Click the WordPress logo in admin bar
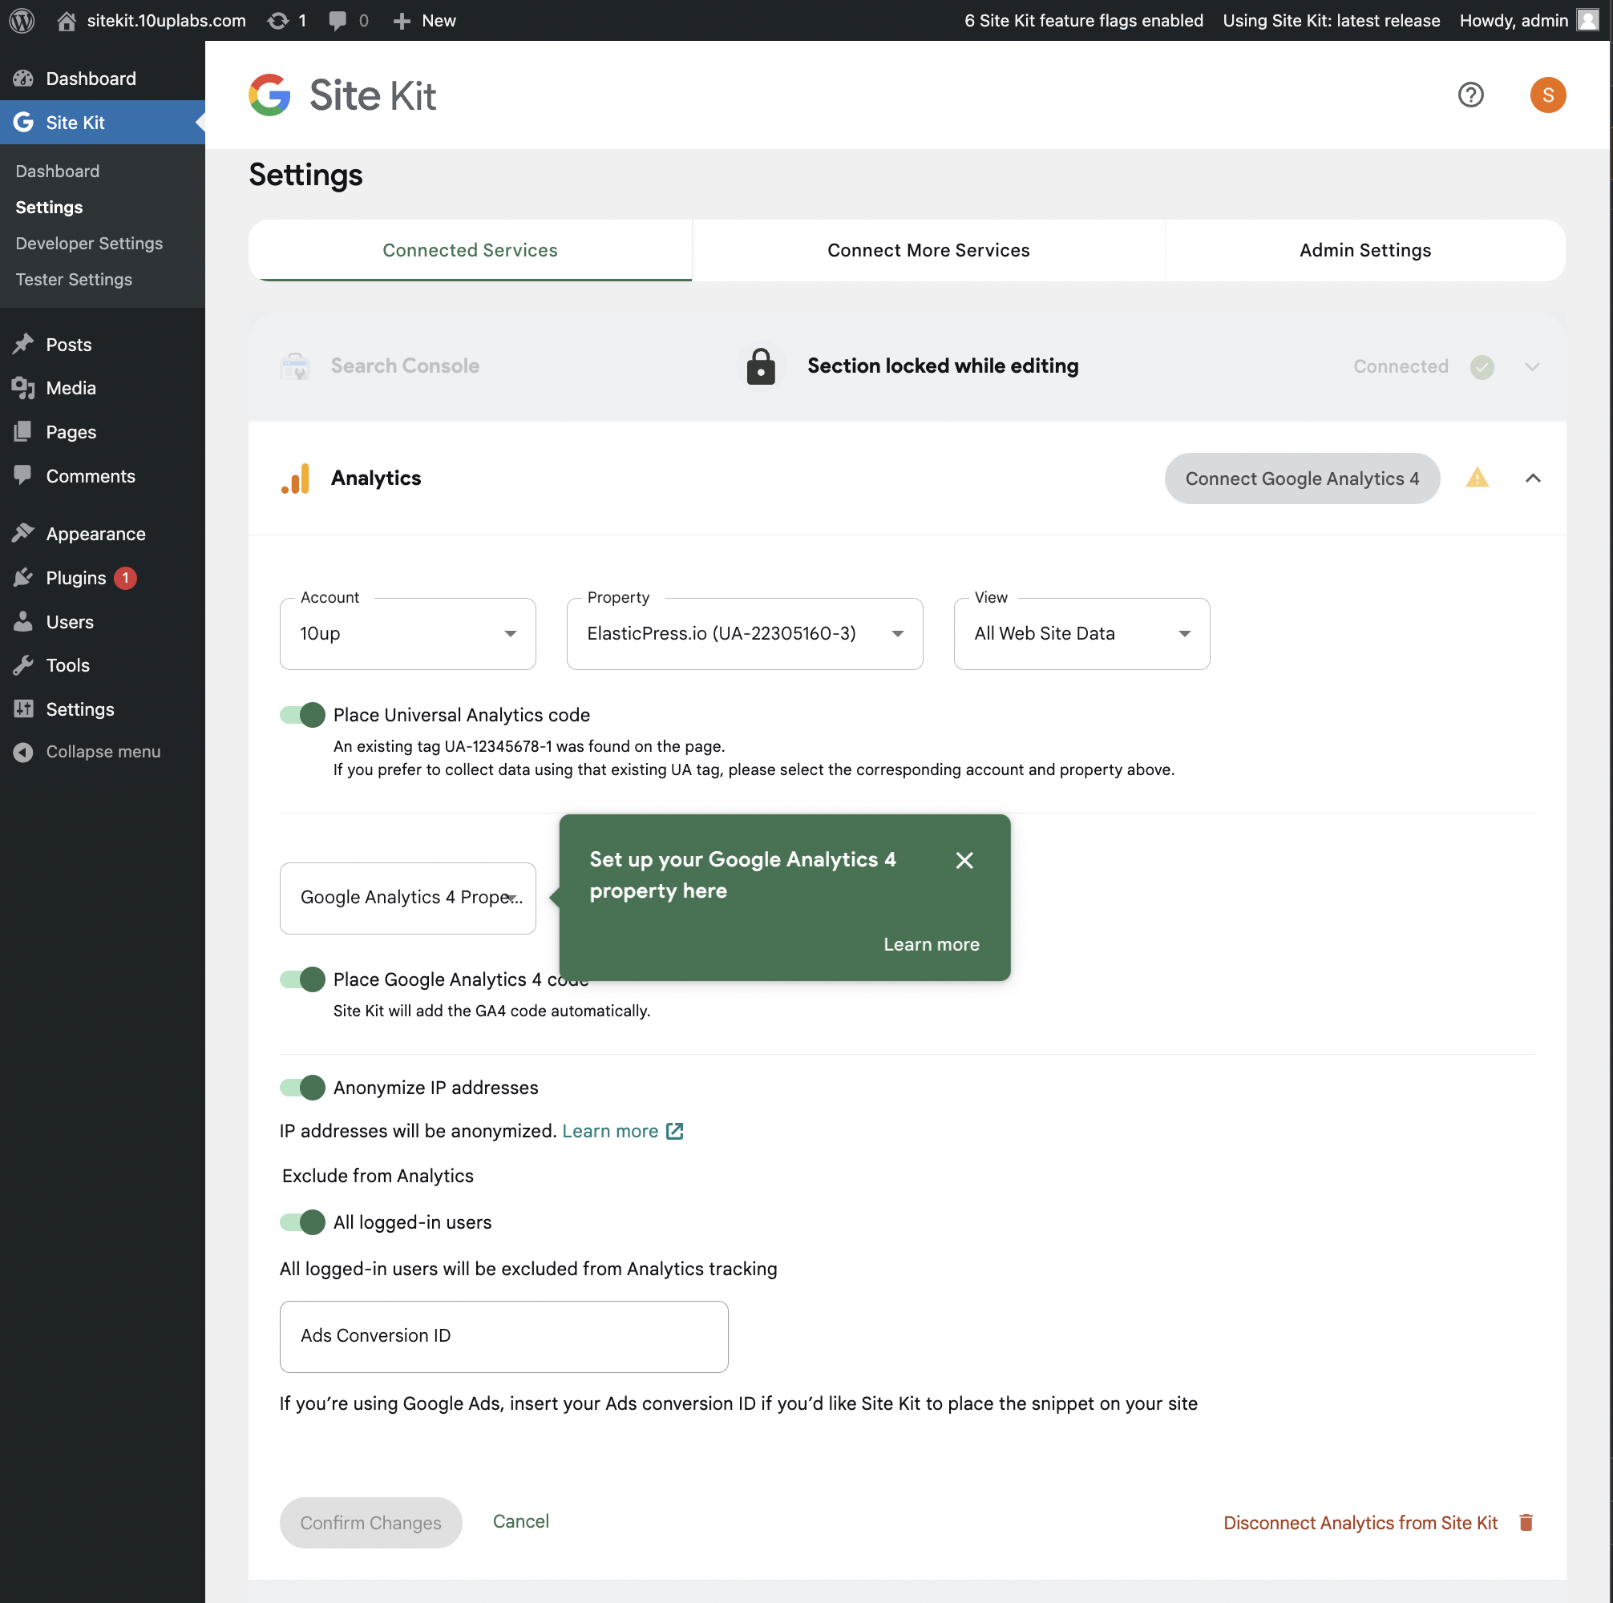The width and height of the screenshot is (1613, 1603). pos(22,20)
